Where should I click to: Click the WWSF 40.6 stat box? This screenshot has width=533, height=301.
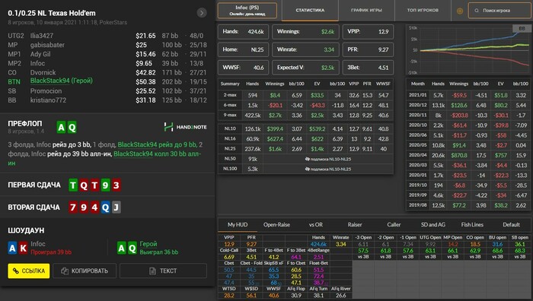pyautogui.click(x=244, y=68)
